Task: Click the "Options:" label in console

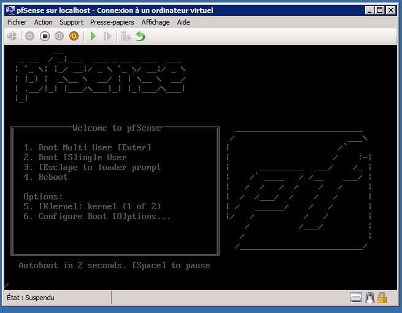Action: pos(43,197)
